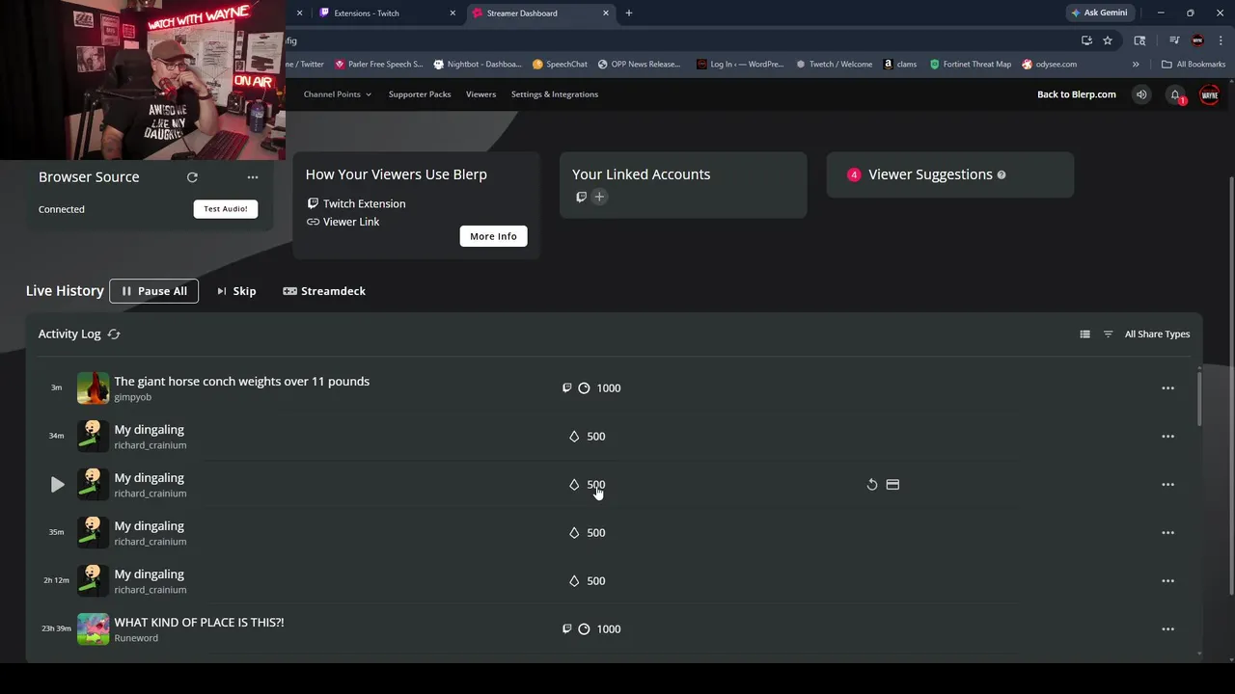Viewport: 1235px width, 694px height.
Task: Open a new browser tab
Action: [629, 13]
